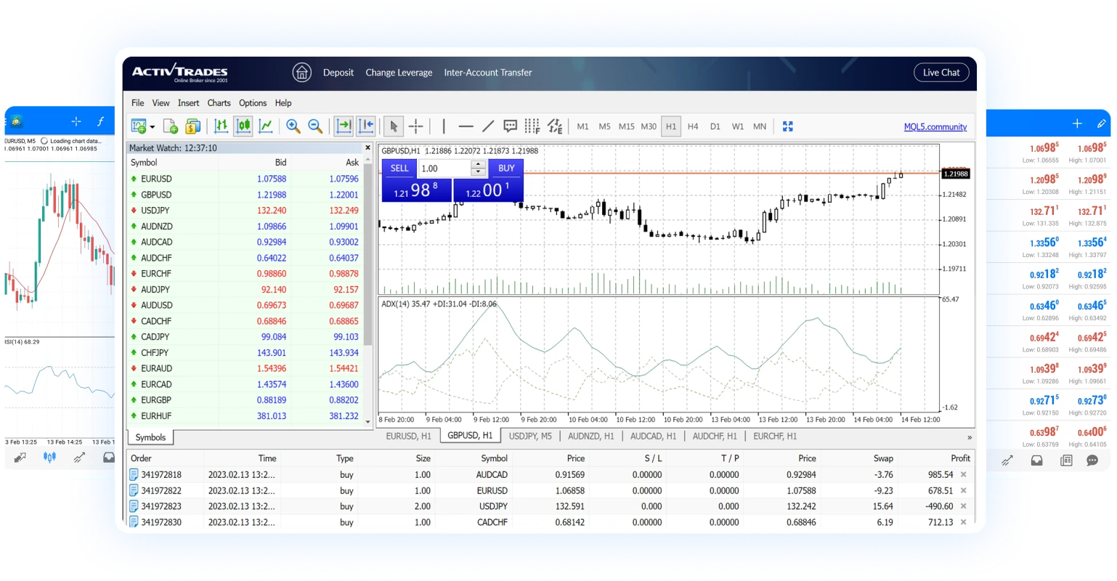Enter fullscreen with the expand icon
Image resolution: width=1117 pixels, height=581 pixels.
tap(788, 126)
